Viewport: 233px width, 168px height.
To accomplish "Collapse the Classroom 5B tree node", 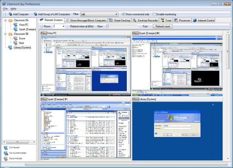I will 6,34.
